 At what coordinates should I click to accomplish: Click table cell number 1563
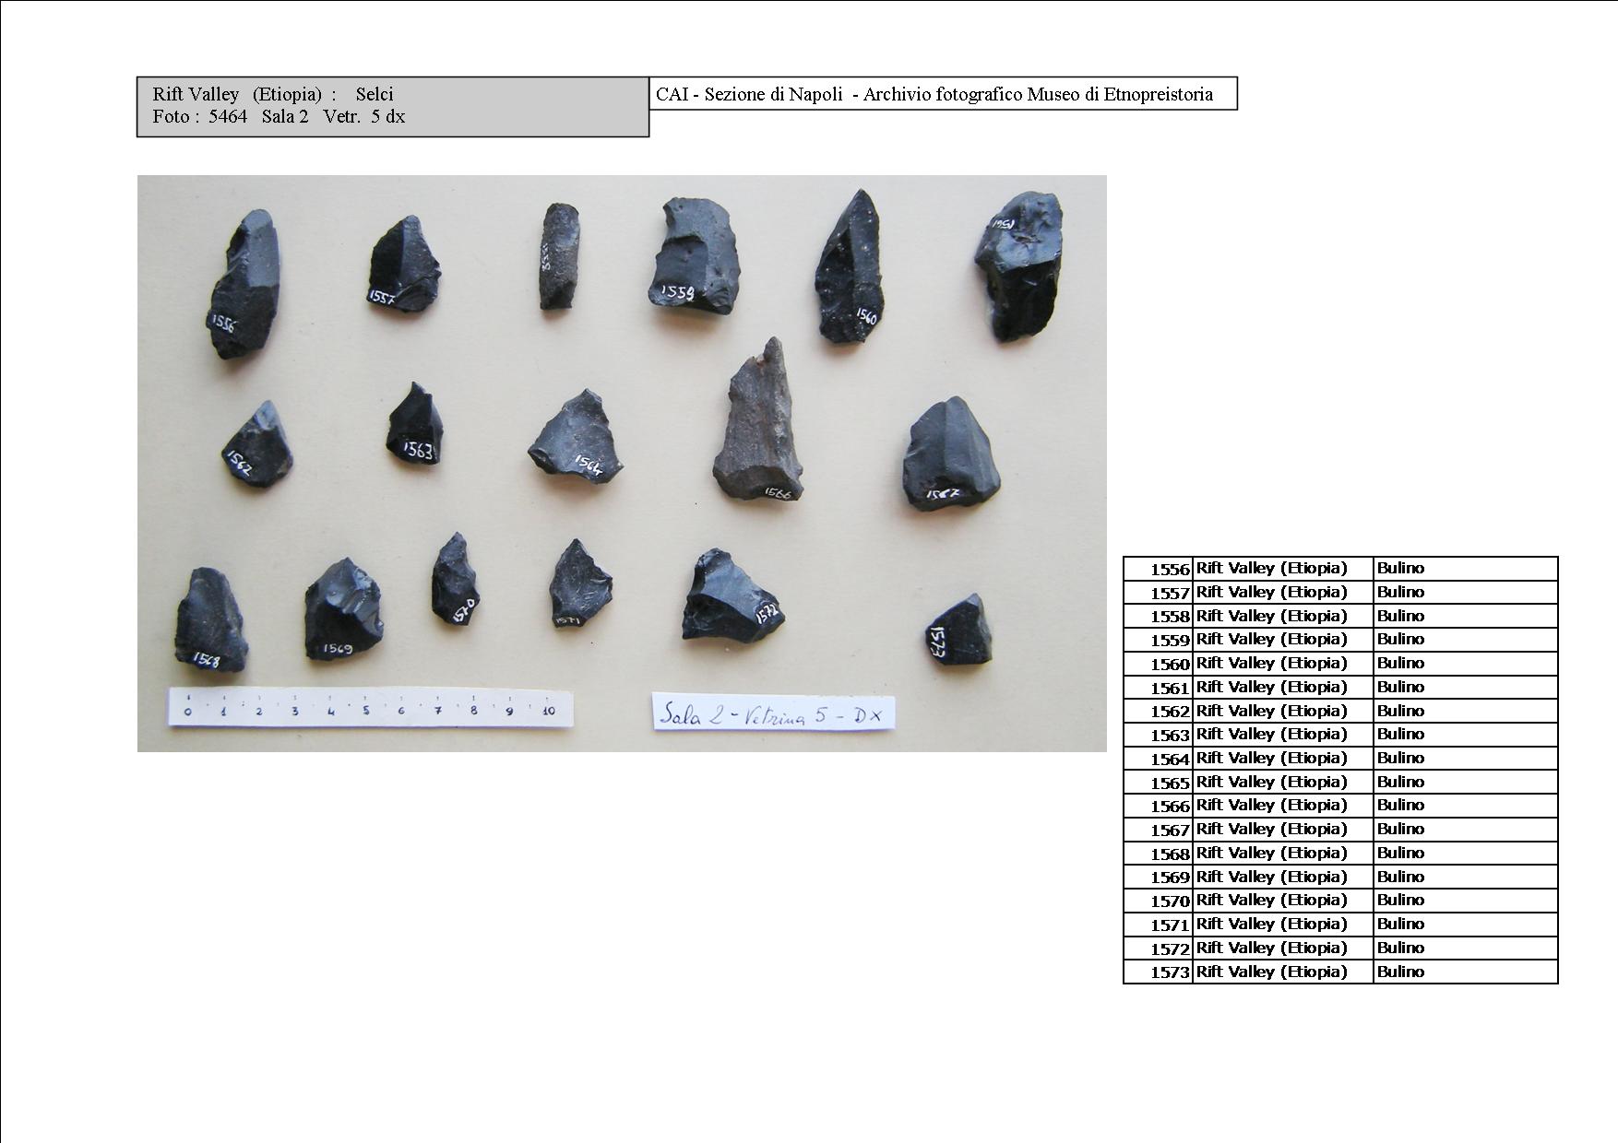click(1158, 735)
